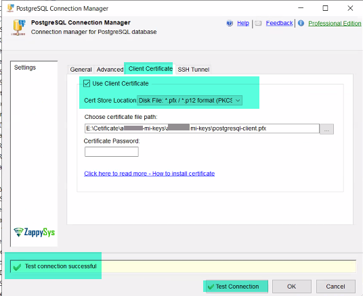
Task: Click the blue Help question mark icon
Action: (x=230, y=23)
